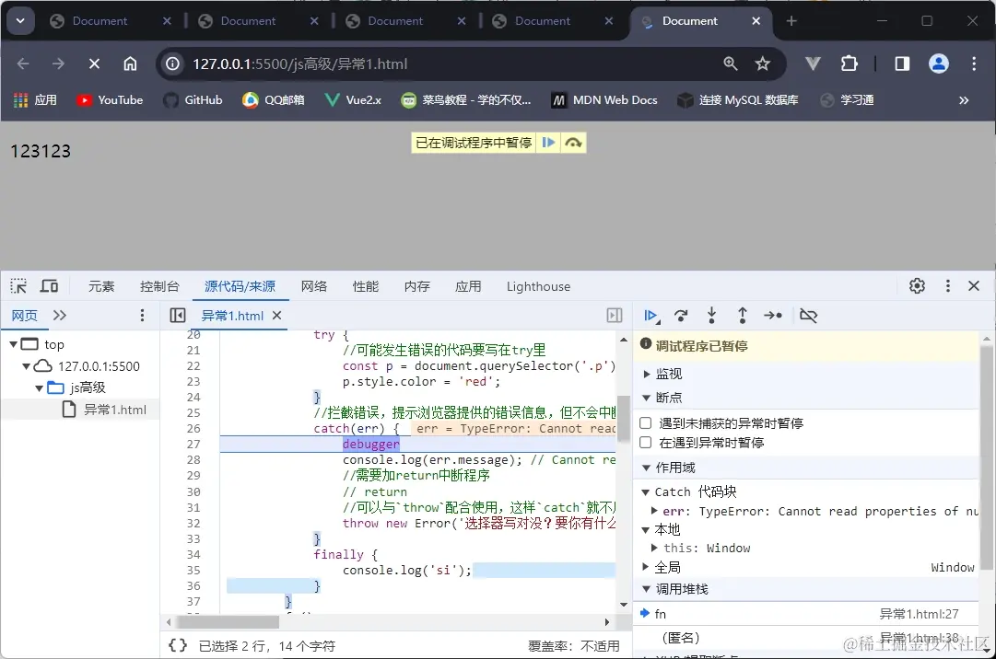Open the extensions puzzle icon
Viewport: 996px width, 659px height.
pos(850,64)
